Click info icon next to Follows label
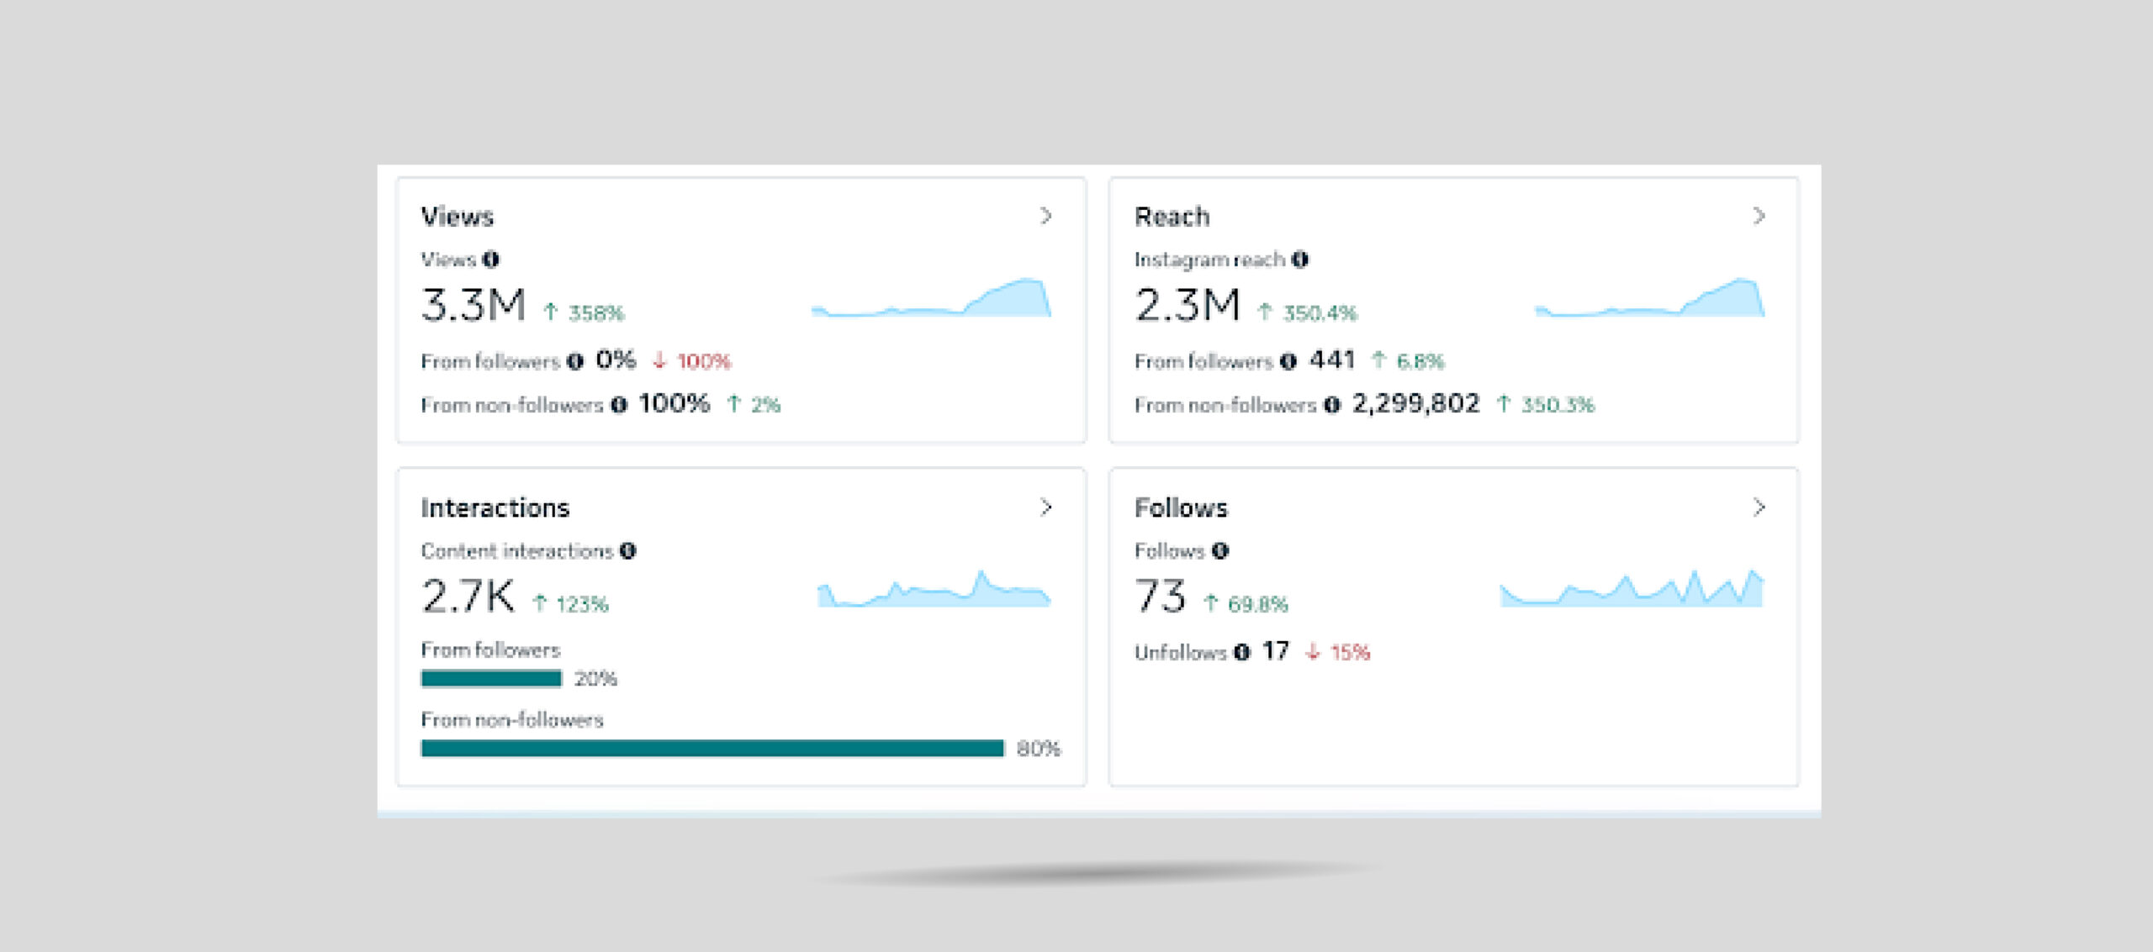 (x=1221, y=550)
